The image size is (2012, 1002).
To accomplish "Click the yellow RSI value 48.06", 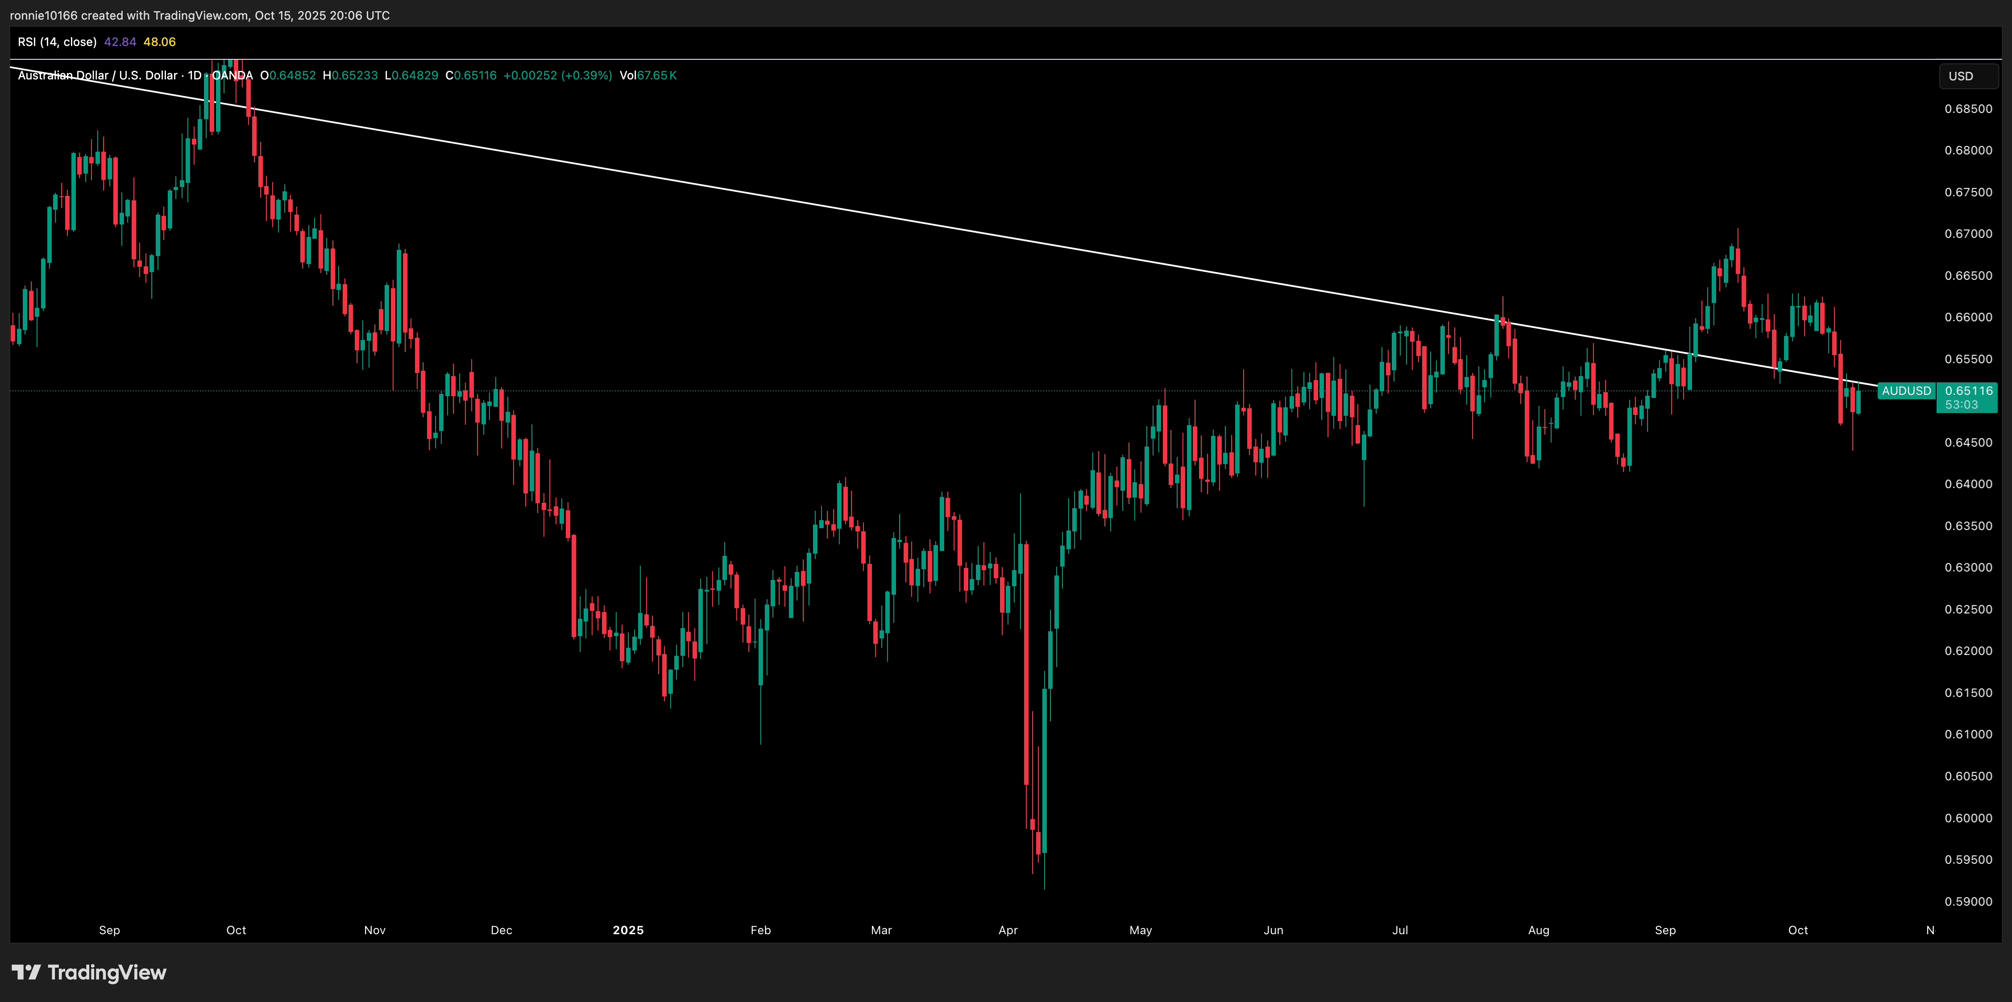I will click(159, 42).
